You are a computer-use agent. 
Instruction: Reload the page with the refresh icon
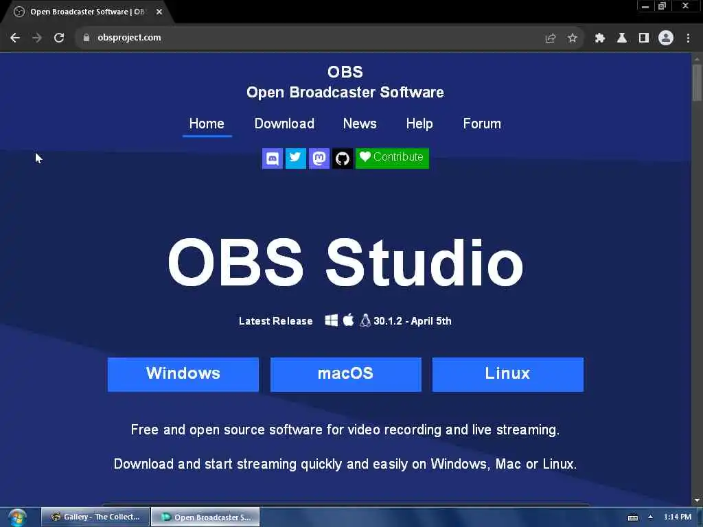tap(59, 38)
